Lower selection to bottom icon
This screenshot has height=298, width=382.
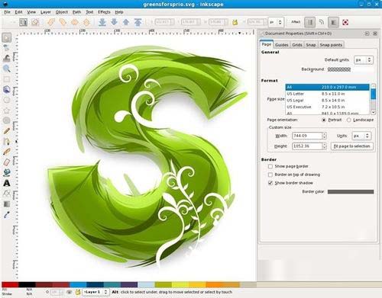point(102,22)
